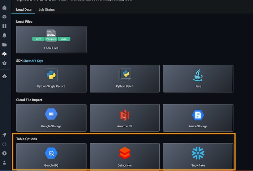253x171 pixels.
Task: Select the Python Batch SDK card
Action: click(x=125, y=79)
